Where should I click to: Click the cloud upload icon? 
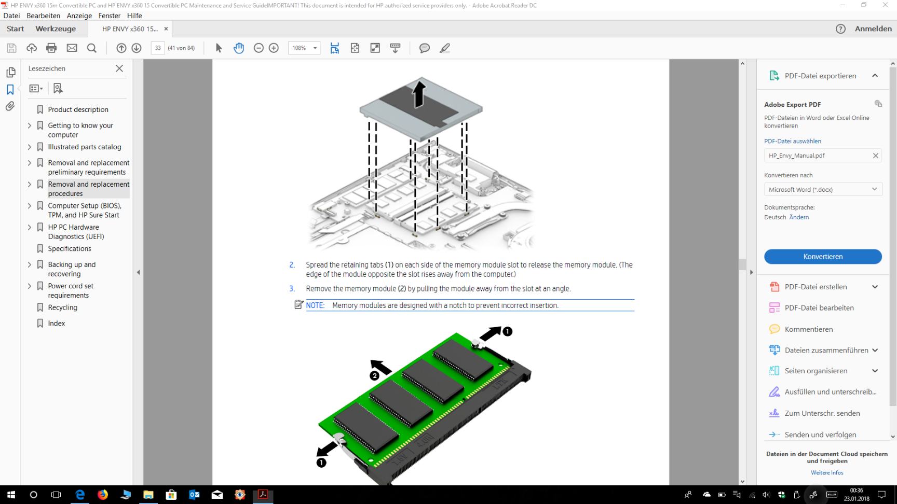32,48
